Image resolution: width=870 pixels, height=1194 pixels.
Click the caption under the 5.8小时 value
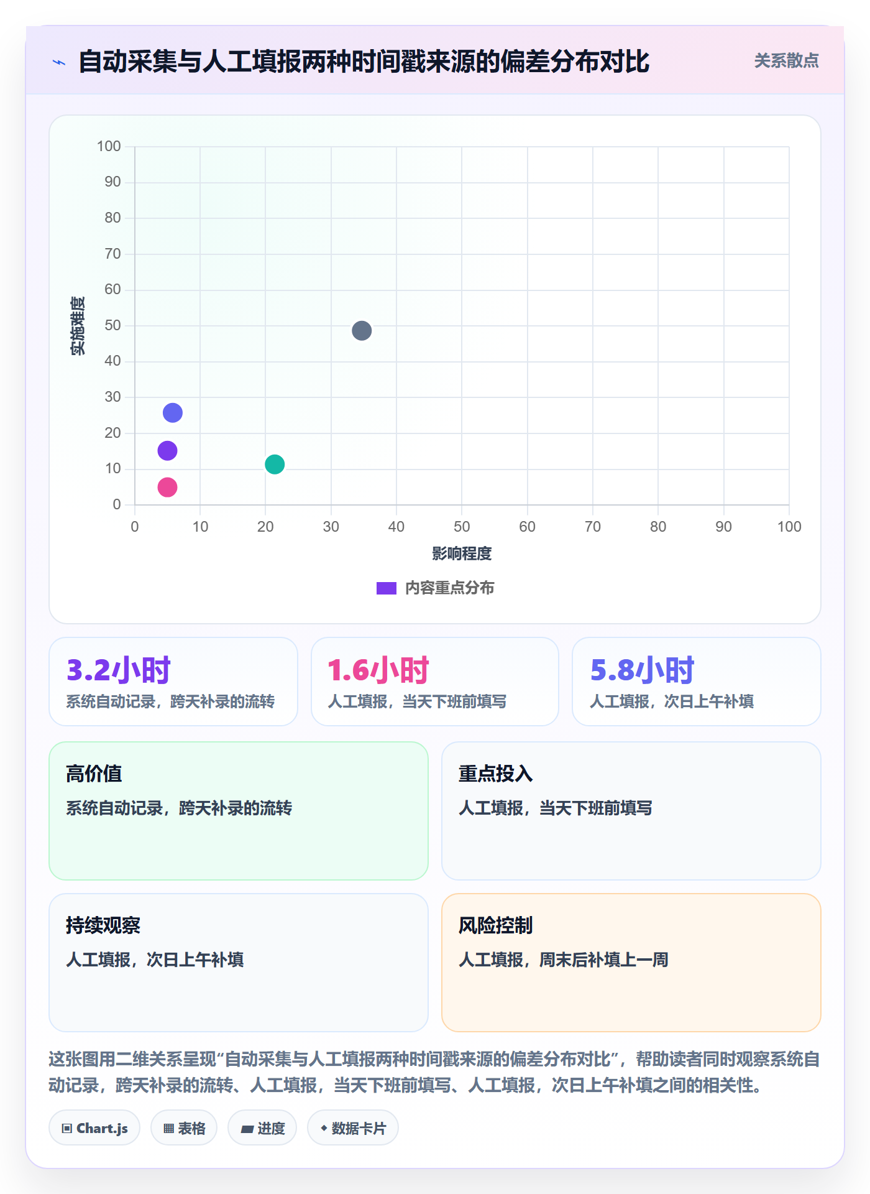click(672, 702)
